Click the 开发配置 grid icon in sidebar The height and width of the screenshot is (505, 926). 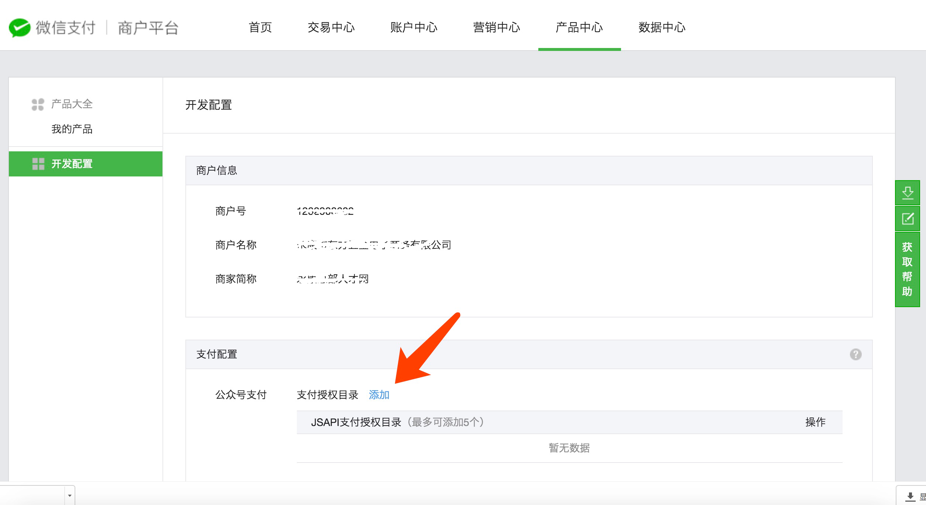[38, 164]
